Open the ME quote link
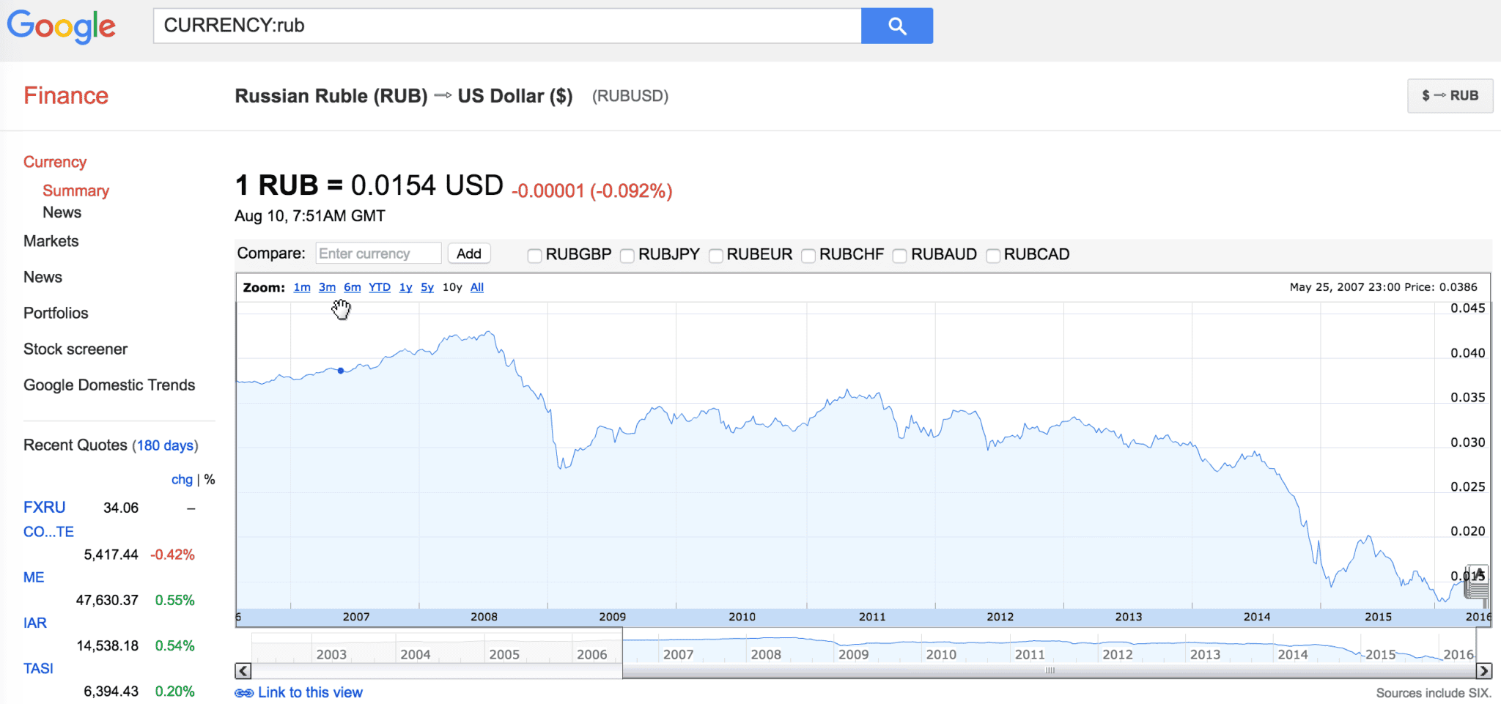Screen dimensions: 1501x704 tap(34, 577)
